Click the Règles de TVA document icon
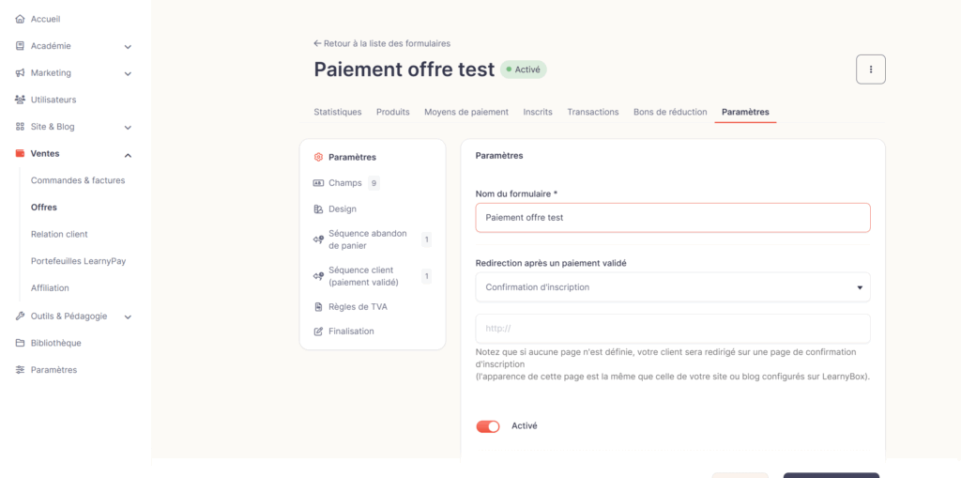Image resolution: width=961 pixels, height=478 pixels. (318, 307)
